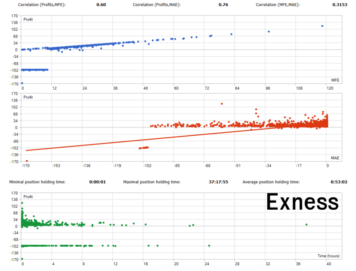The height and width of the screenshot is (271, 356).
Task: Click the green point at profit -170
Action: click(x=22, y=259)
